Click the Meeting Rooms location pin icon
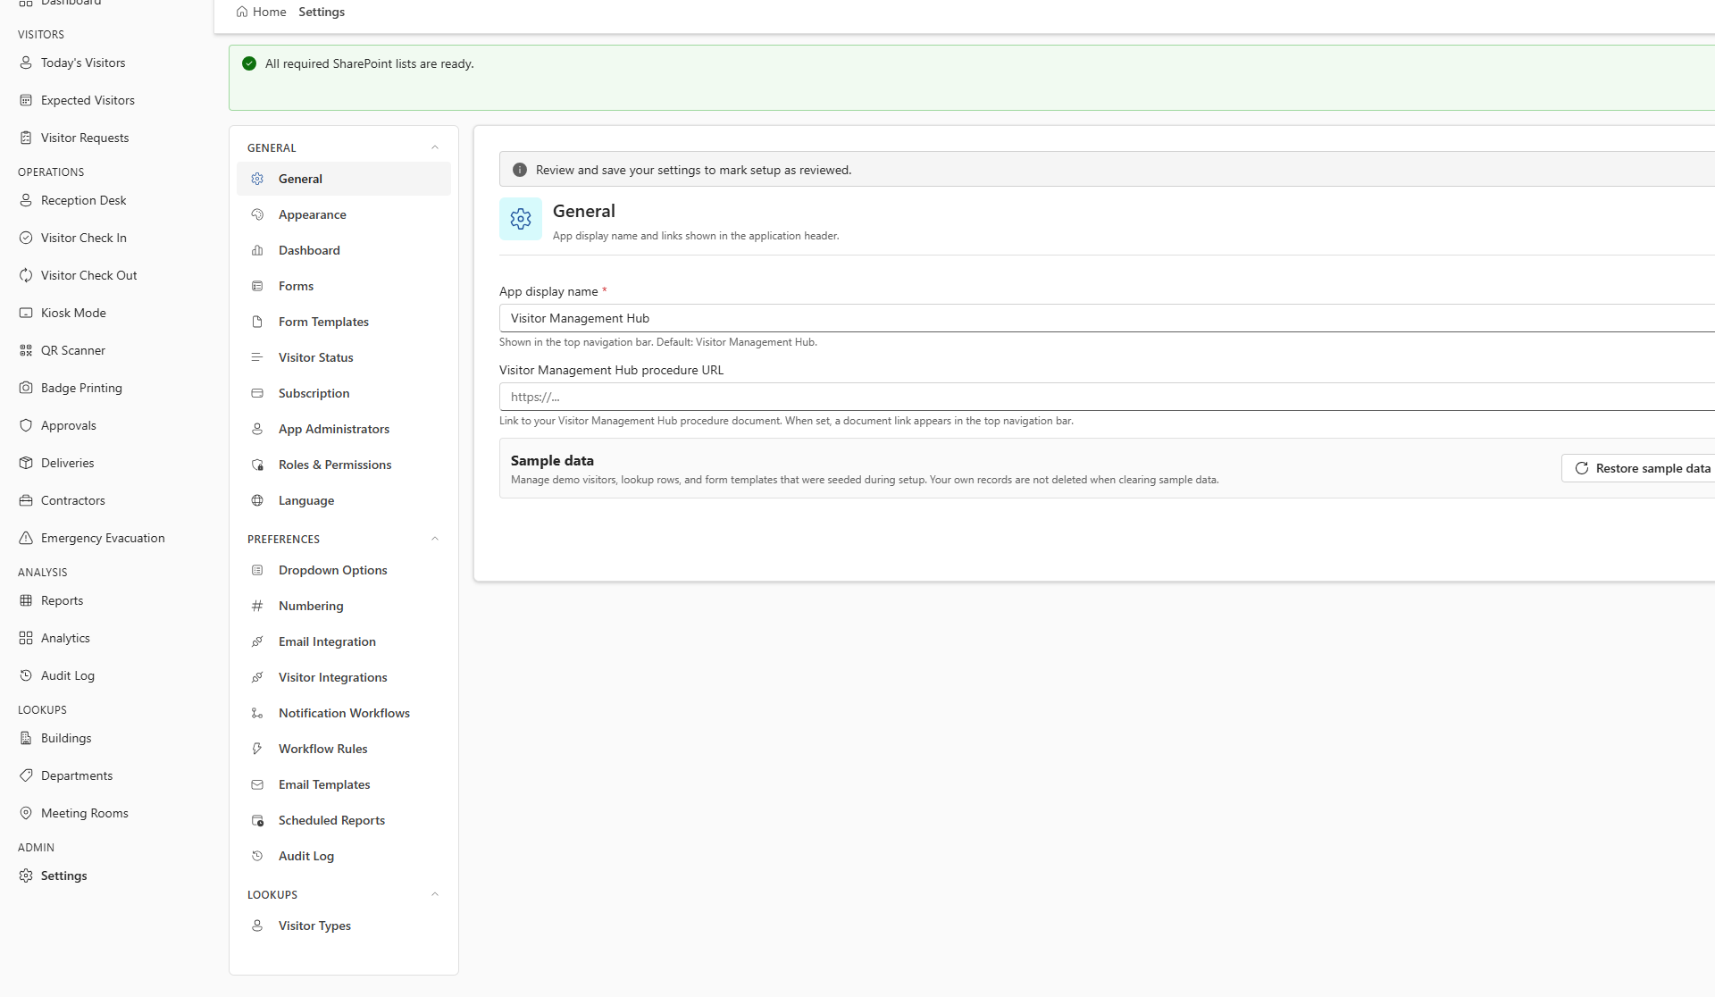The width and height of the screenshot is (1715, 997). click(x=26, y=813)
